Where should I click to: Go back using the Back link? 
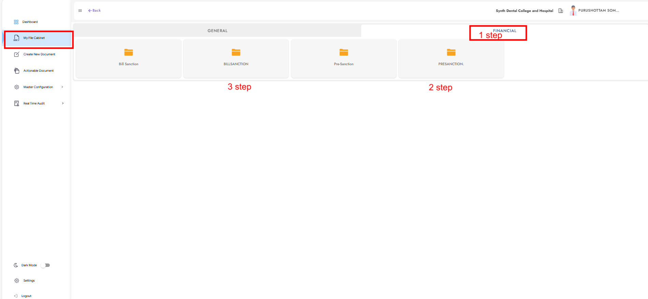tap(94, 11)
